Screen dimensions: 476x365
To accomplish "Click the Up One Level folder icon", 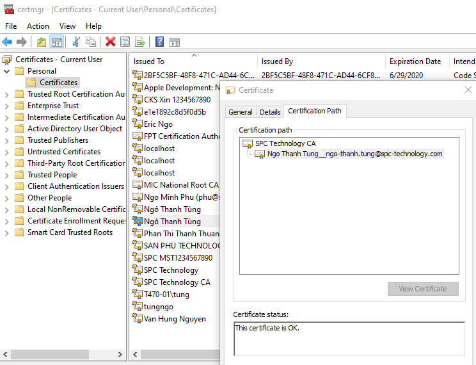I will tap(42, 42).
